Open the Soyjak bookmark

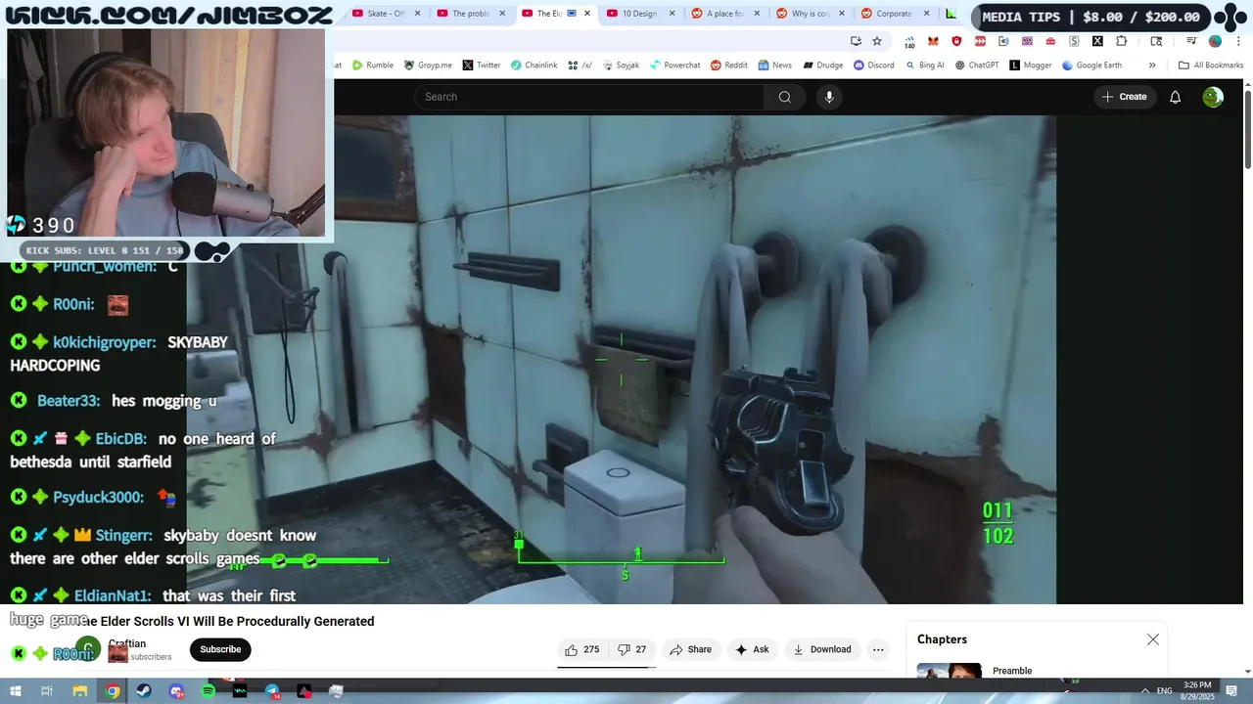point(621,66)
